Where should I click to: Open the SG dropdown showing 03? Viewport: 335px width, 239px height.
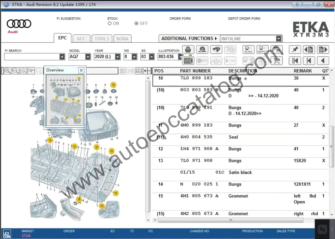(151, 57)
